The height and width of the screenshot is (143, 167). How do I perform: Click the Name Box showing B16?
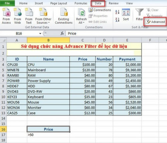coord(19,33)
